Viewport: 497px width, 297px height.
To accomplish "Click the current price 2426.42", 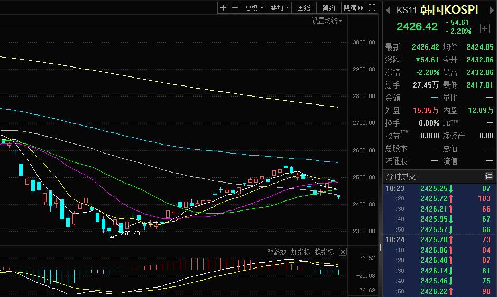I will (417, 26).
